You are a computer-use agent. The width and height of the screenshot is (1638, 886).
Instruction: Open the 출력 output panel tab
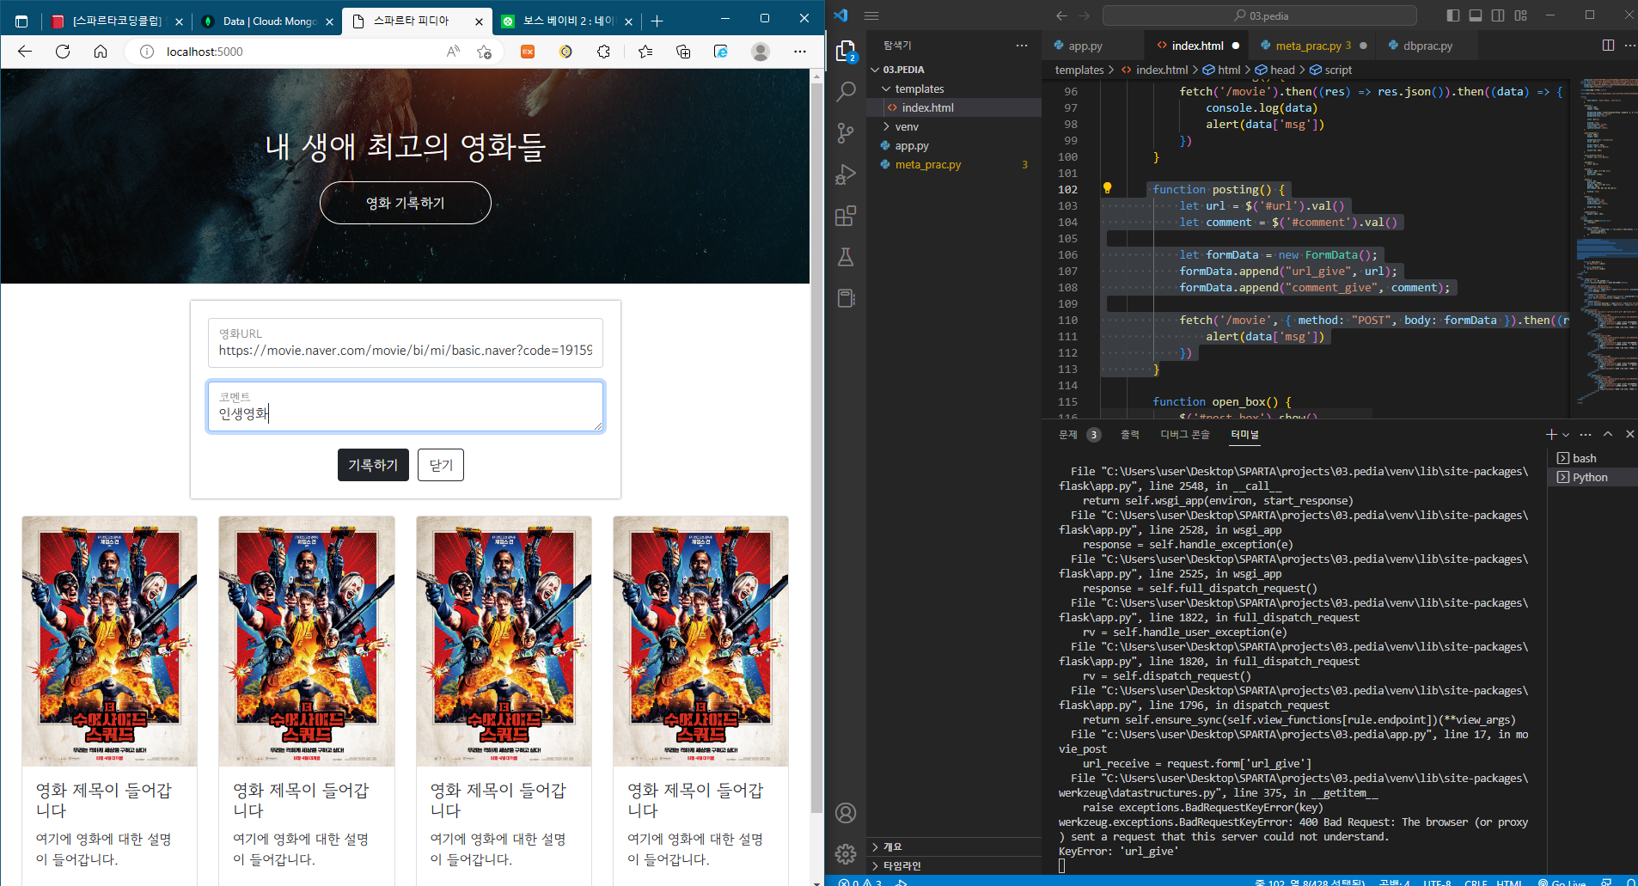[x=1129, y=435]
